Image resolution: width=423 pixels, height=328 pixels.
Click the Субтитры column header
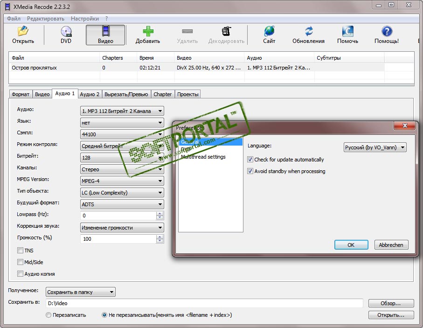349,58
